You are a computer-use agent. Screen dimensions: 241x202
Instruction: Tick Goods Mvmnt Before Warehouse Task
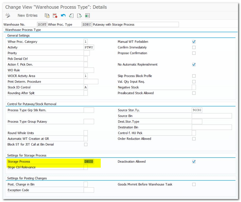click(194, 184)
